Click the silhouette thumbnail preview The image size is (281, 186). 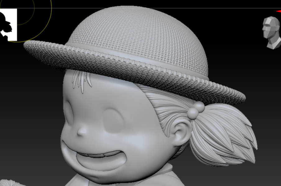(x=8, y=25)
